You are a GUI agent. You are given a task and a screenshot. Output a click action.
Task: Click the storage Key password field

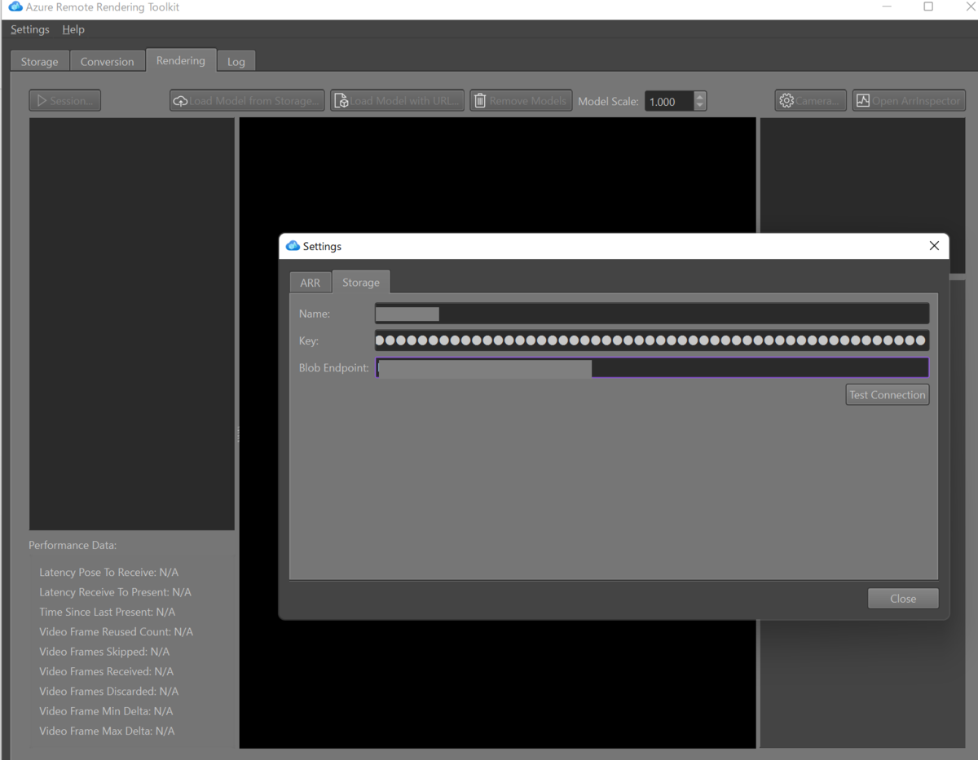[652, 340]
